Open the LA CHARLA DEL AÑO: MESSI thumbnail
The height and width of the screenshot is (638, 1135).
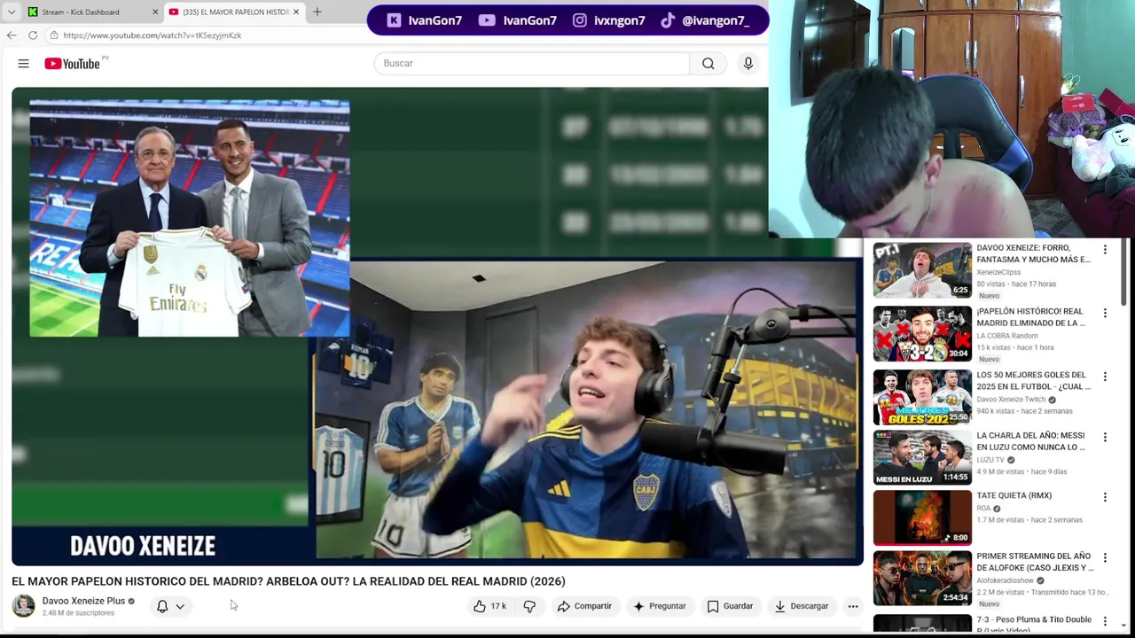point(922,458)
